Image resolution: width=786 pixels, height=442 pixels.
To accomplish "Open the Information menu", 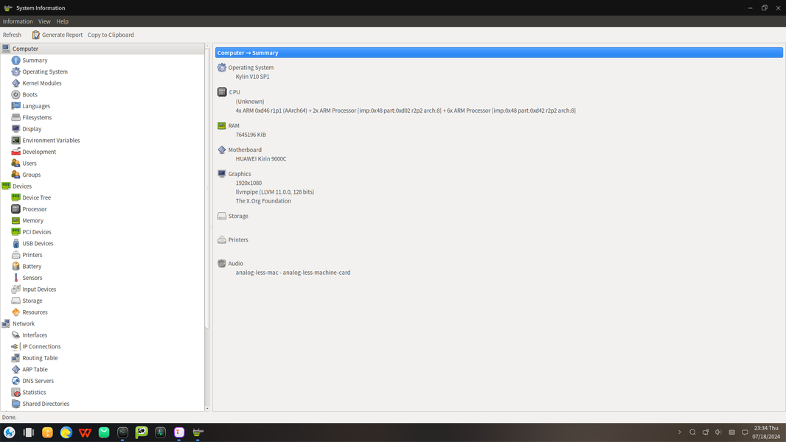I will pos(18,21).
